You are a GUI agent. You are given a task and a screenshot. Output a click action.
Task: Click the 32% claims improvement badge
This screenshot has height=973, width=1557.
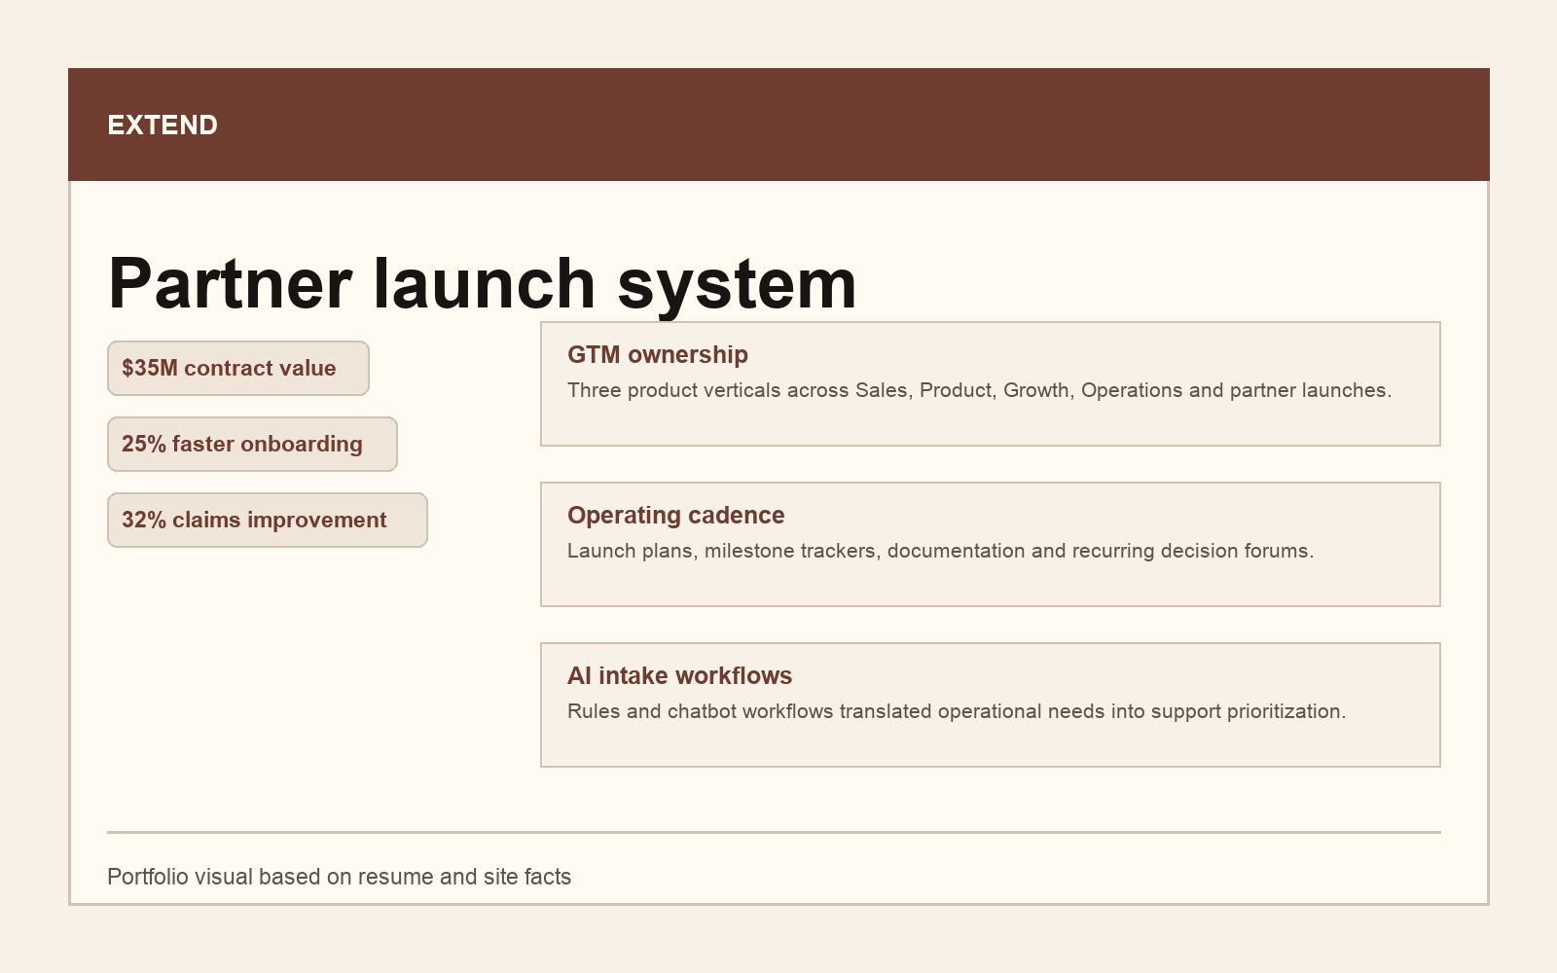[x=268, y=521]
